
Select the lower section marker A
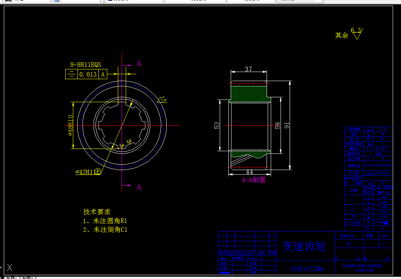(139, 187)
